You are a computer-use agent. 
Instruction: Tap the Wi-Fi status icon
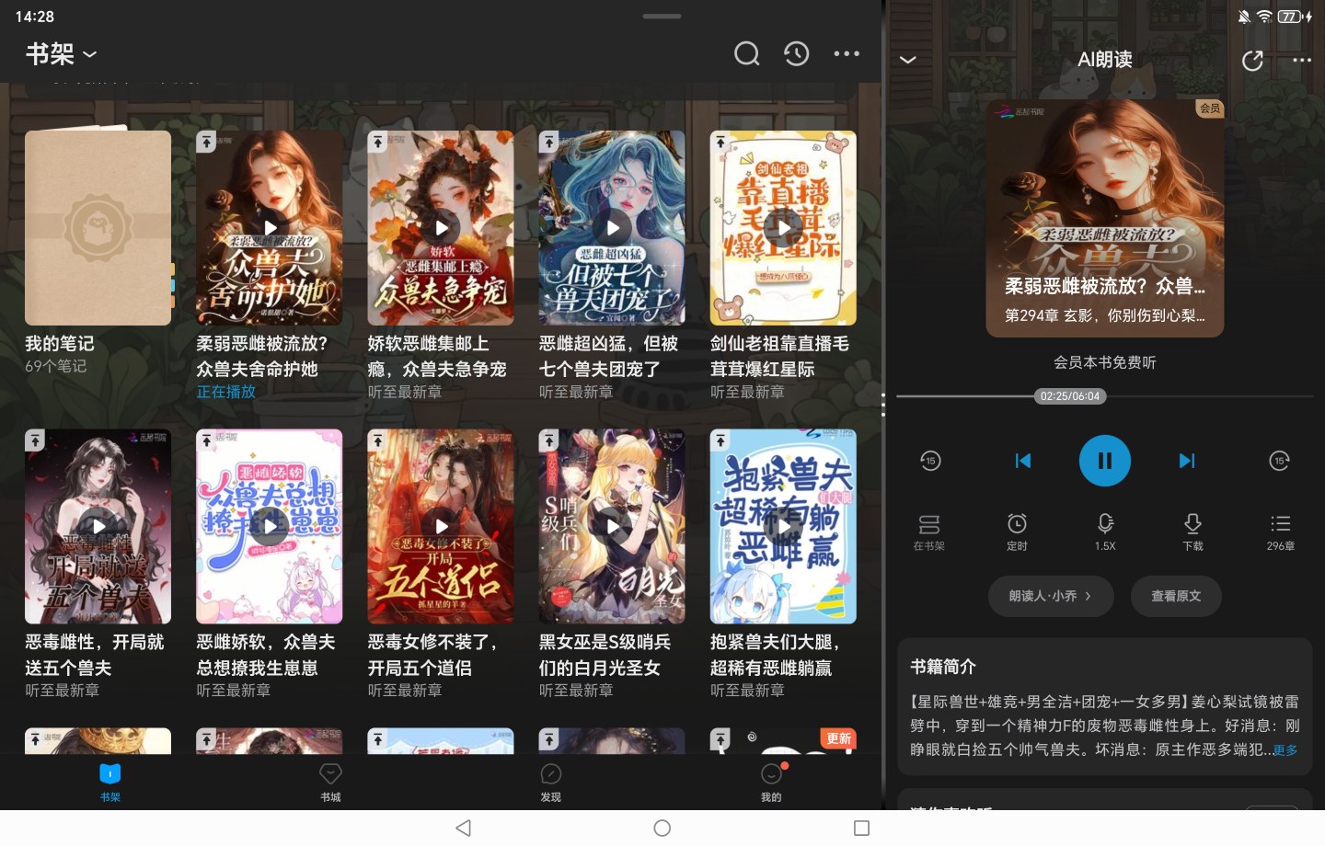click(1264, 17)
